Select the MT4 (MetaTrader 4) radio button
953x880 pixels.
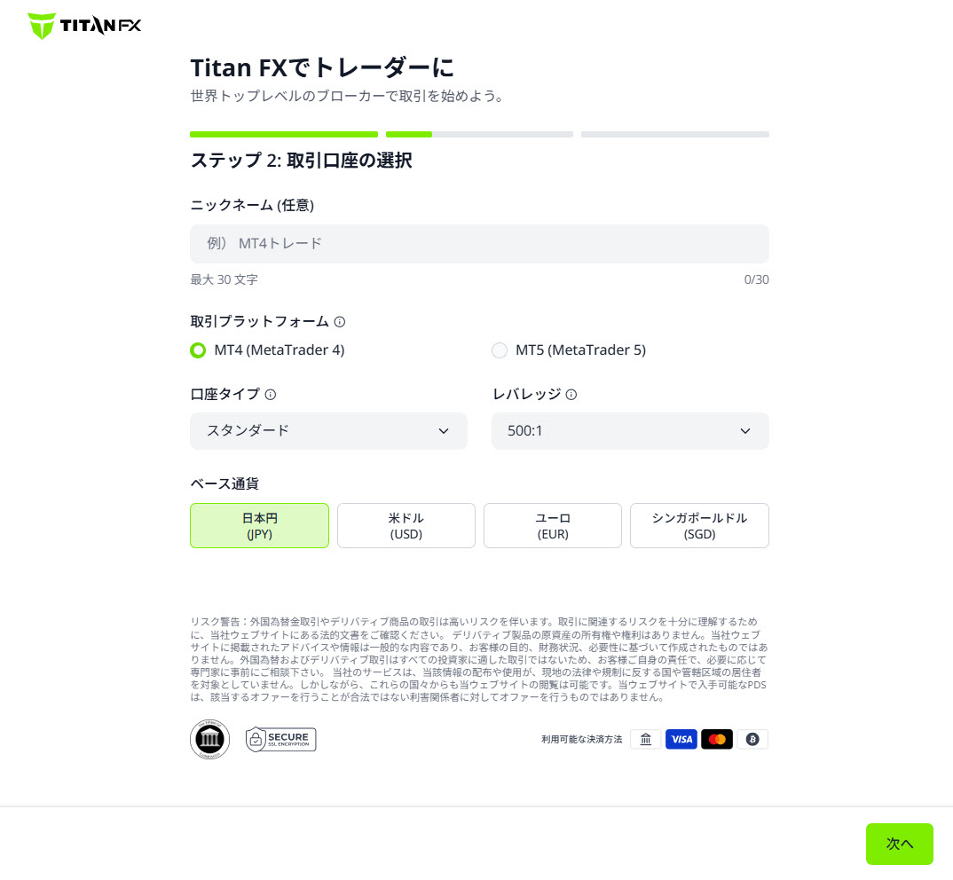pos(198,350)
